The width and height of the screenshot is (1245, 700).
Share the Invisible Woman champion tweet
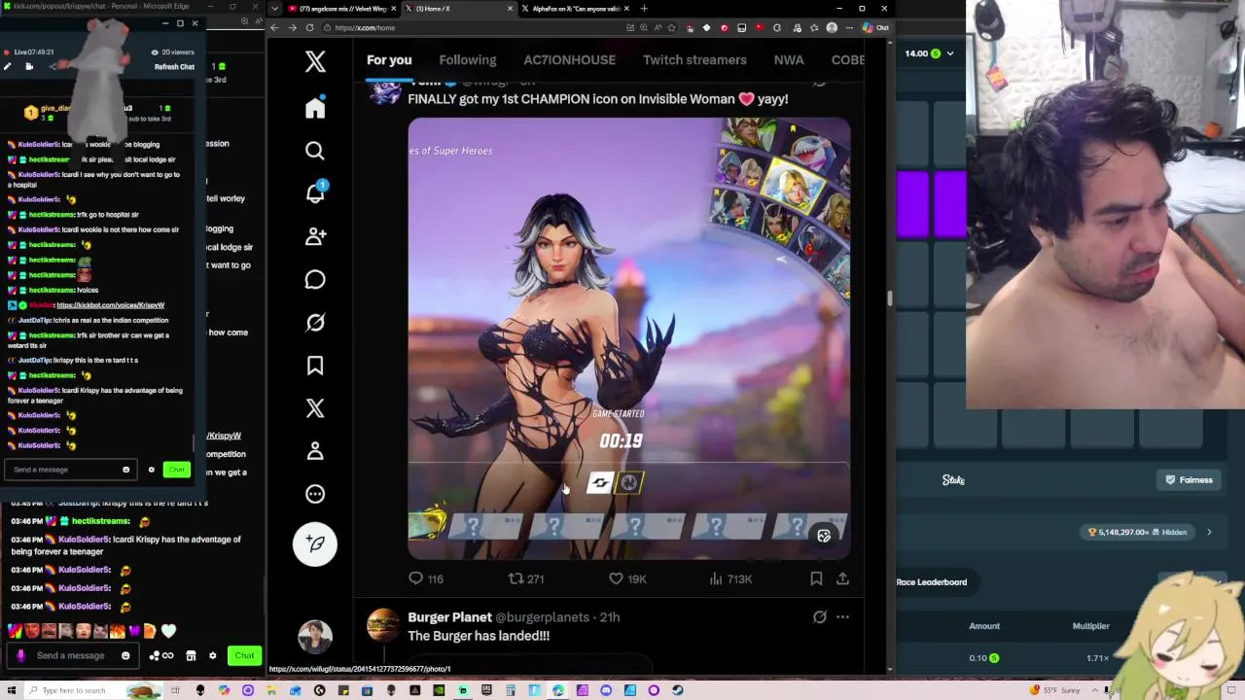pos(842,578)
